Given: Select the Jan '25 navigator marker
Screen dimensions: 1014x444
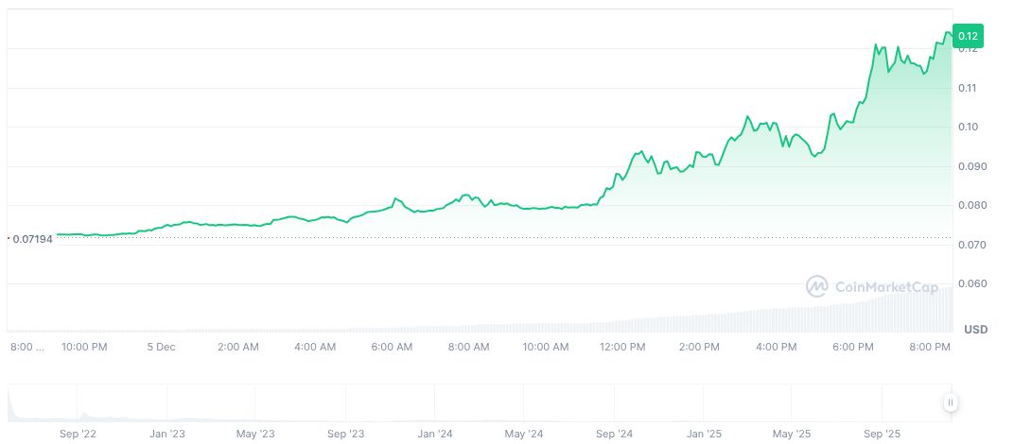Looking at the screenshot, I should coord(703,434).
